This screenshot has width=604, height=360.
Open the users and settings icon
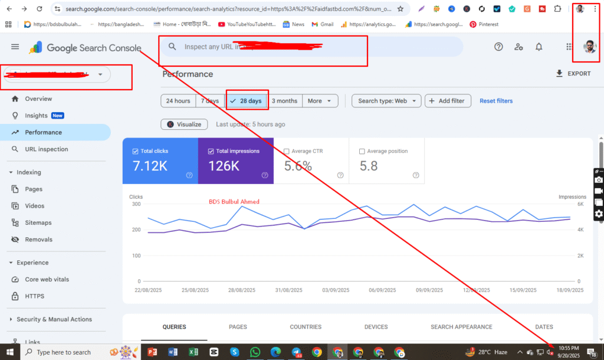coord(518,47)
